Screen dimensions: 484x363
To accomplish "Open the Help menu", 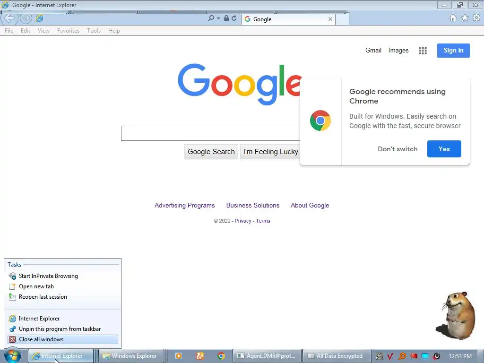I will click(x=114, y=31).
